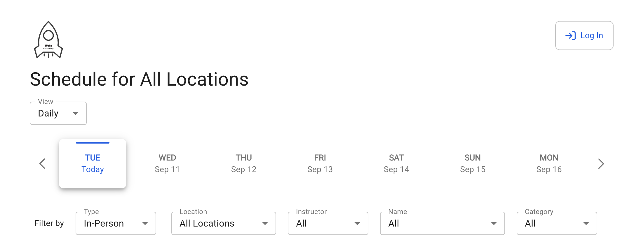Viewport: 634px width, 251px height.
Task: Open the View dropdown set to Daily
Action: coord(58,113)
